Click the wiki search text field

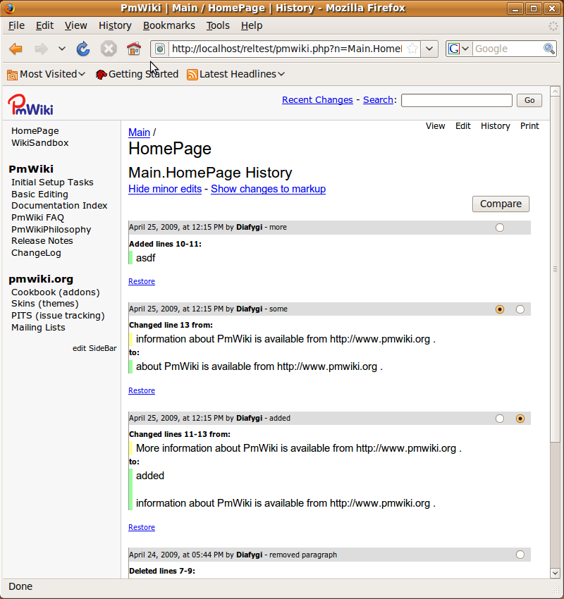click(457, 100)
